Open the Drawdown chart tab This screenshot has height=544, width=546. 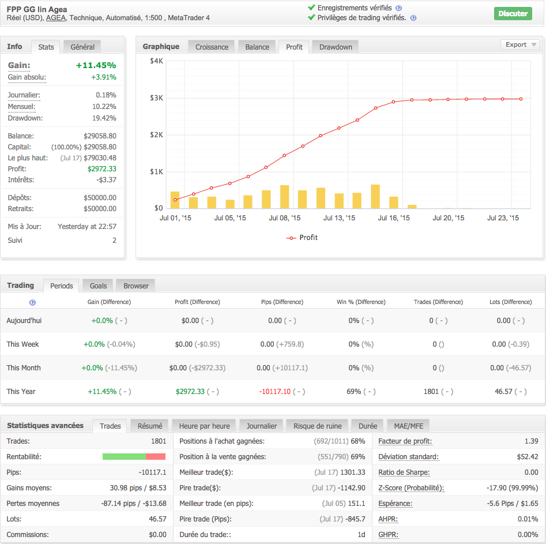pyautogui.click(x=336, y=47)
